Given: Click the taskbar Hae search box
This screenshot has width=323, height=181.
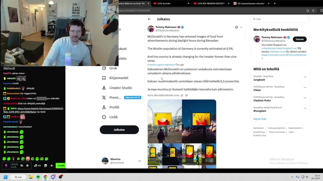Looking at the screenshot, I should point(18,177).
